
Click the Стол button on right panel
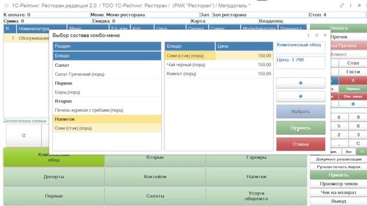[x=353, y=63]
